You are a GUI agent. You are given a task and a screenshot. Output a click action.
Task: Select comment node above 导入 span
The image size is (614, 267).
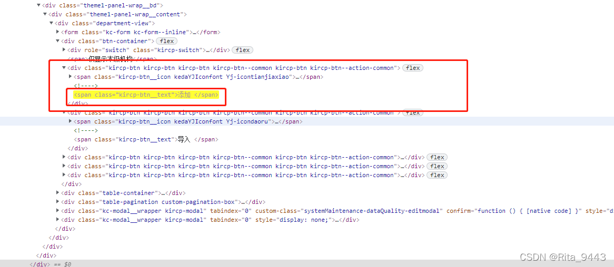click(x=86, y=130)
